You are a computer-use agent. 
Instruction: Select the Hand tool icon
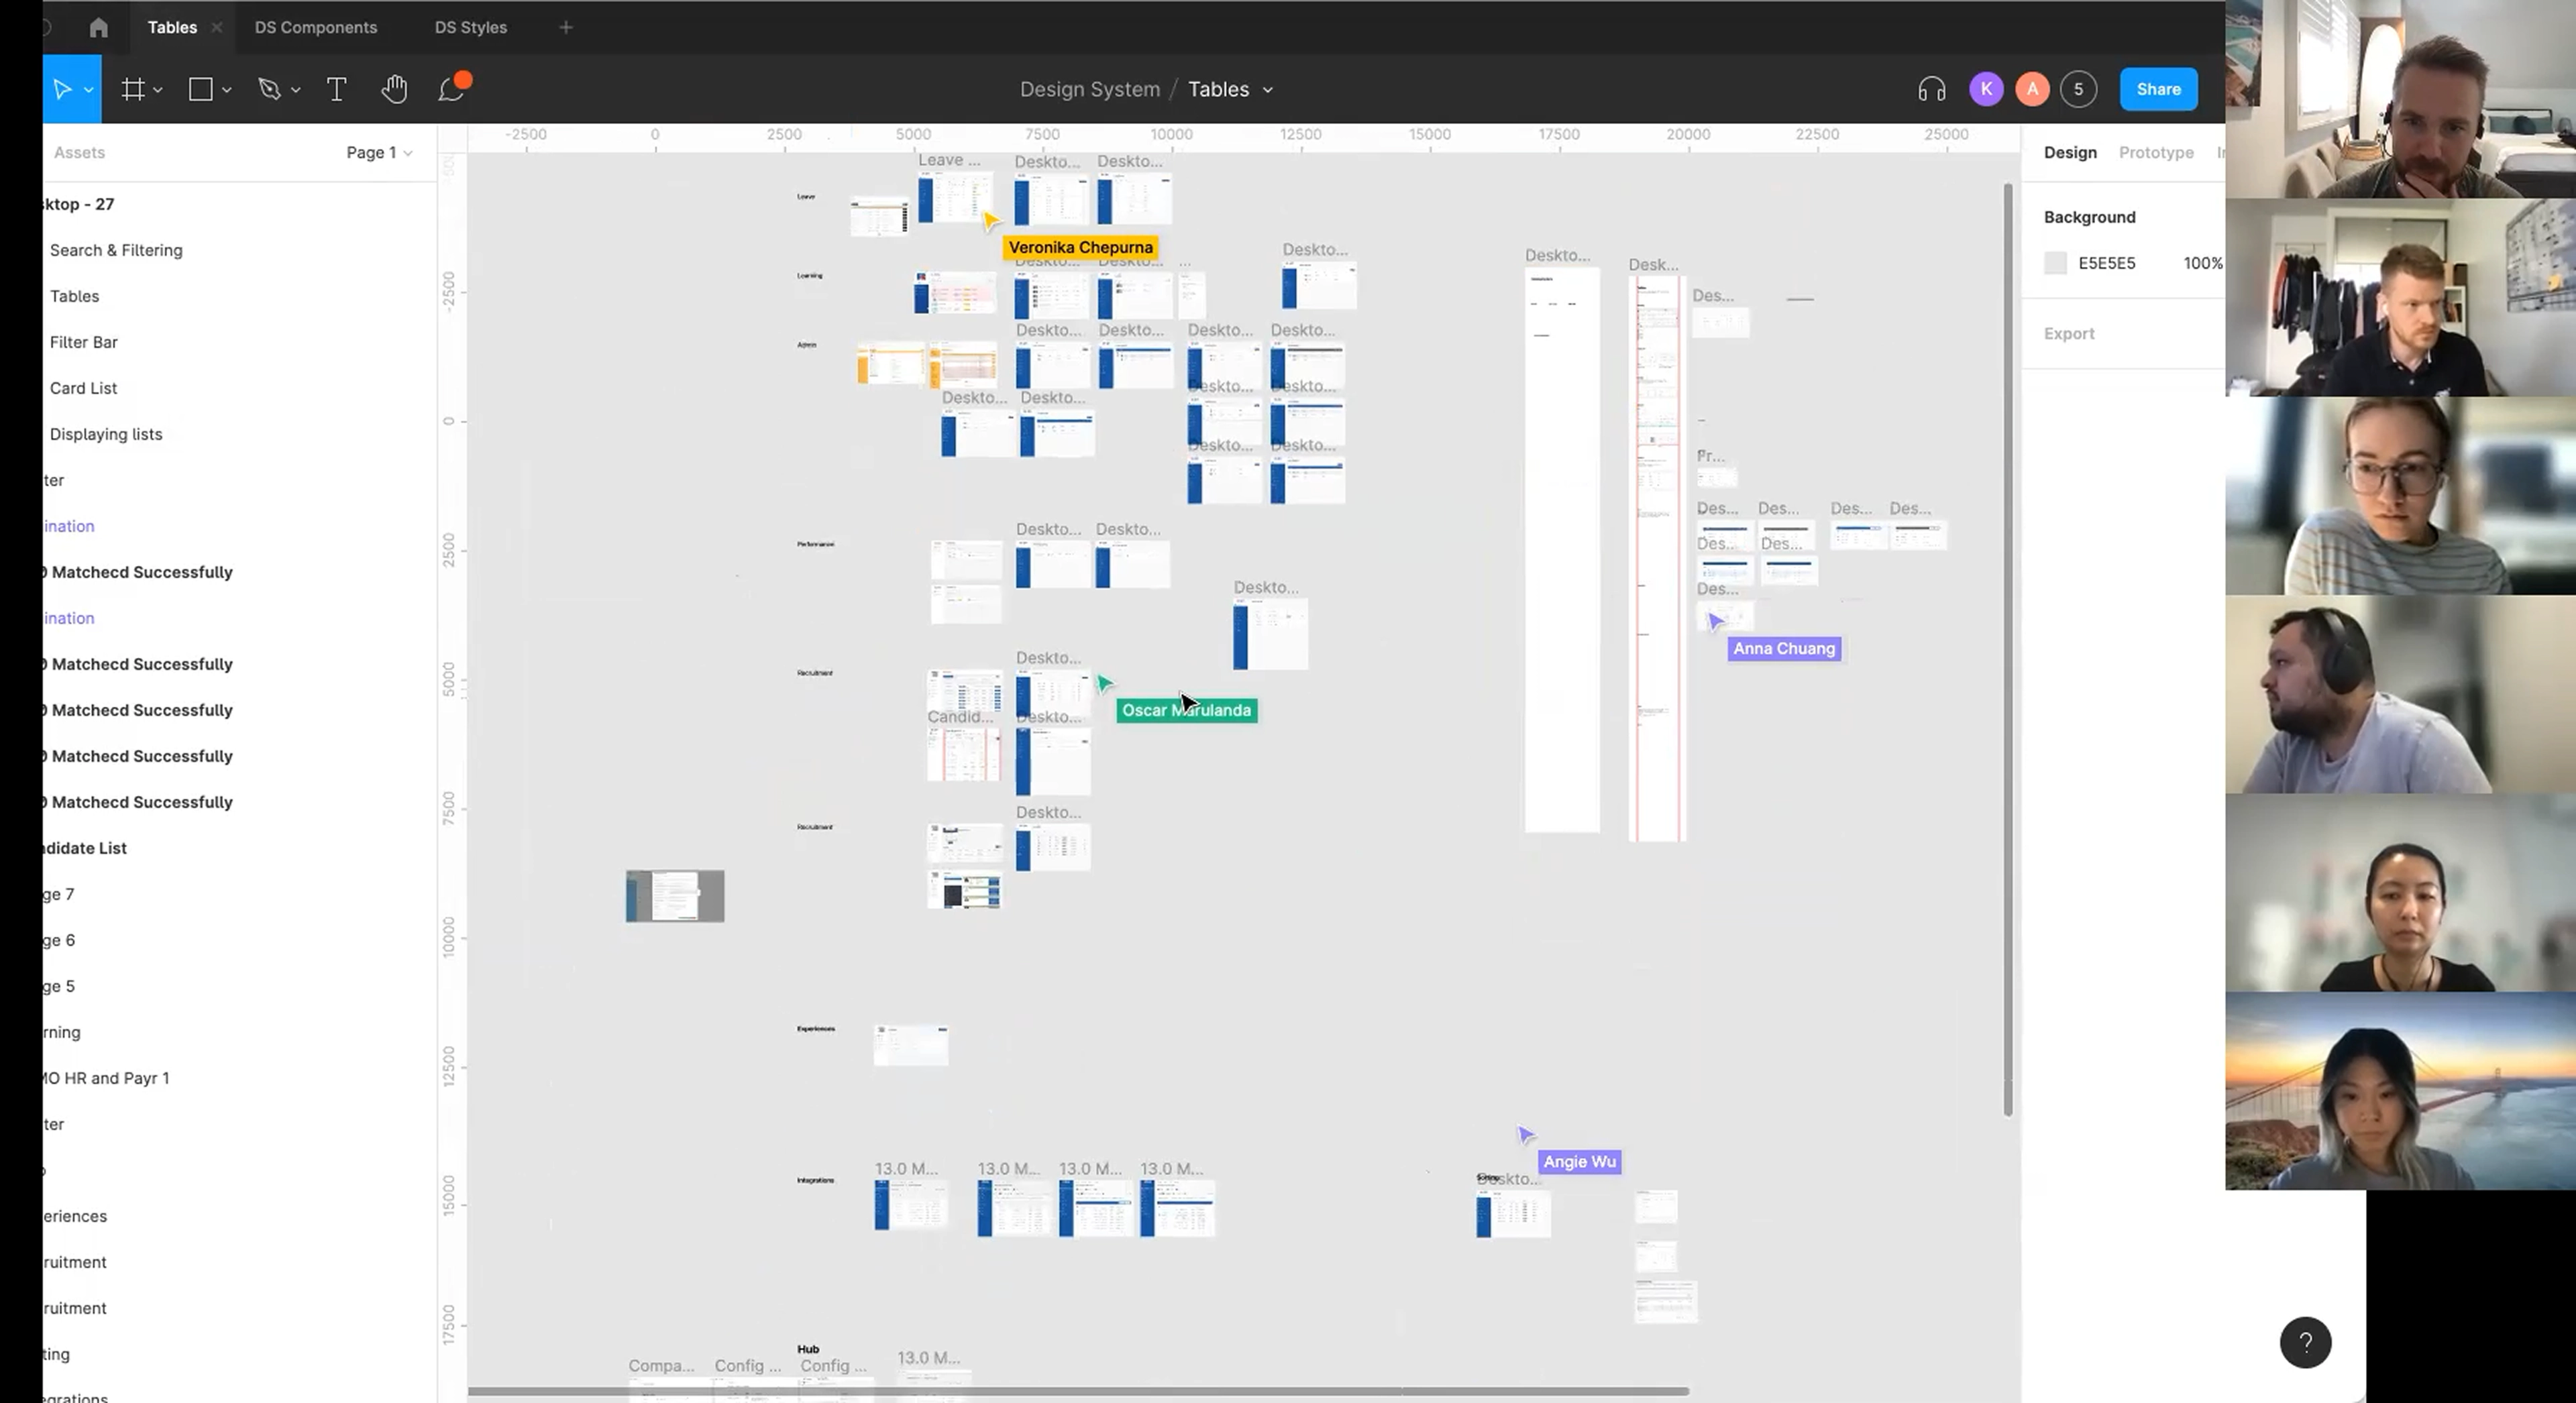pyautogui.click(x=394, y=89)
